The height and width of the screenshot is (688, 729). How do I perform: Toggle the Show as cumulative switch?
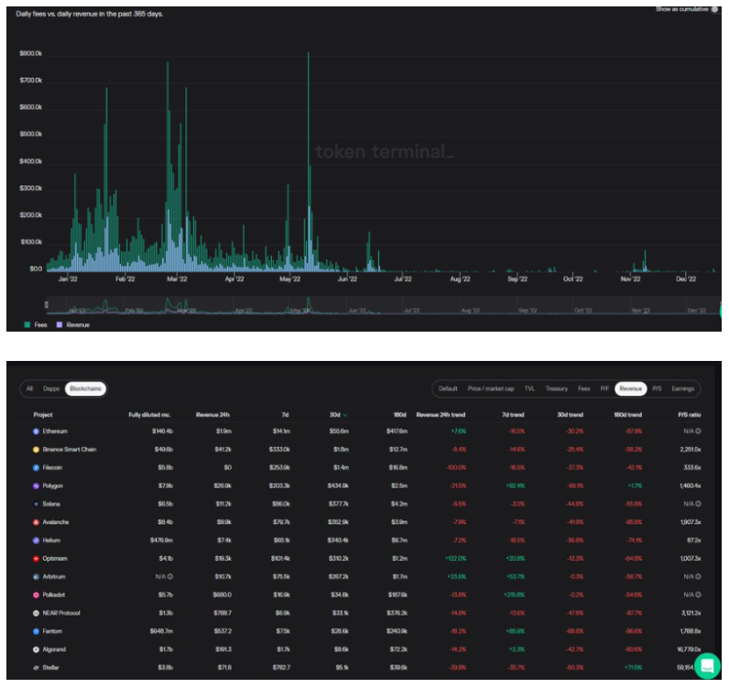click(x=714, y=9)
